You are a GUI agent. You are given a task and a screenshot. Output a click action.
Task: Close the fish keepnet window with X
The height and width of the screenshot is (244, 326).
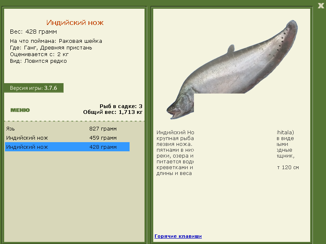click(x=321, y=6)
